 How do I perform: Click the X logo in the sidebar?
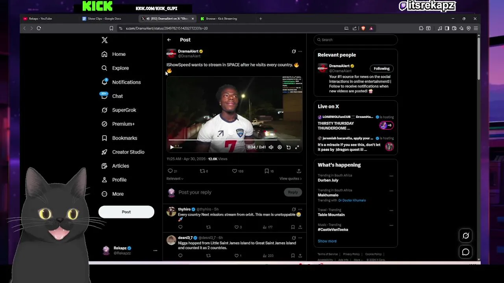pyautogui.click(x=104, y=40)
